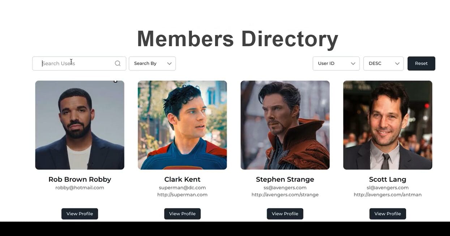
Task: Click the DESC chevron arrow
Action: click(397, 64)
